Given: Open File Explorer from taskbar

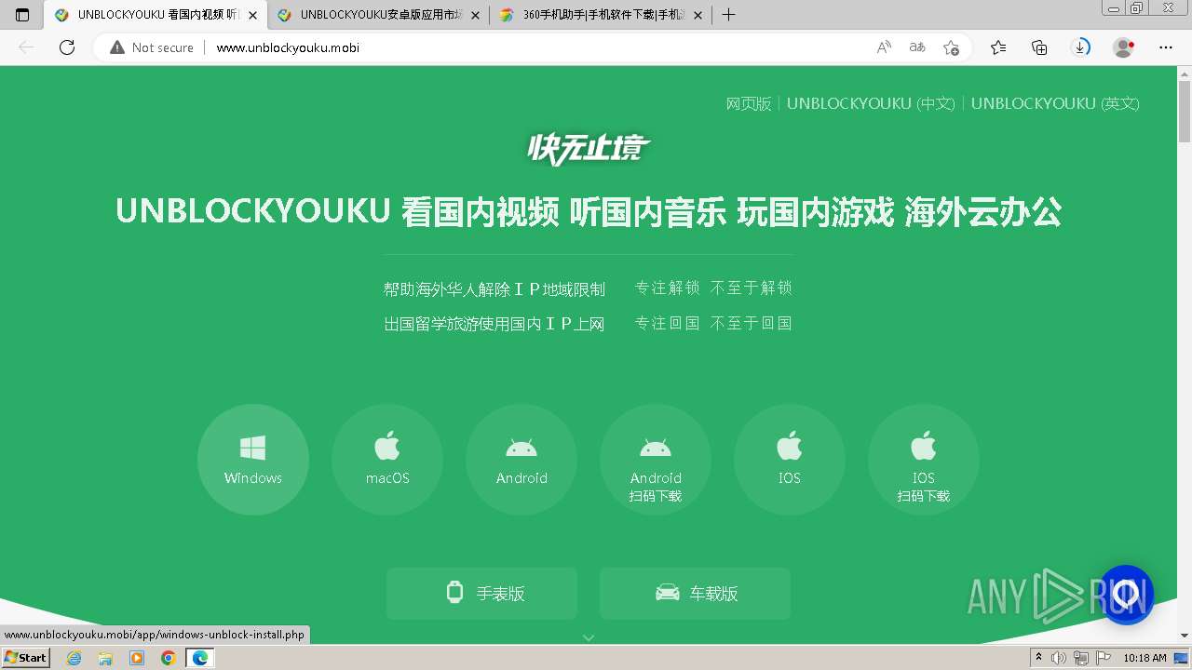Looking at the screenshot, I should [105, 658].
